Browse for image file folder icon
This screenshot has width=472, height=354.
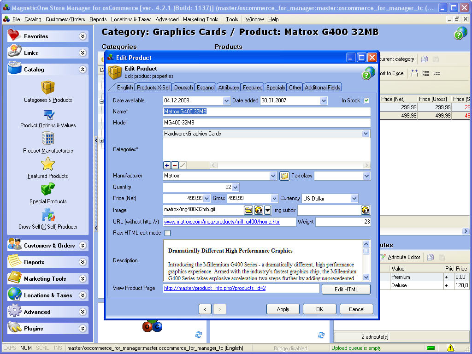pos(248,210)
